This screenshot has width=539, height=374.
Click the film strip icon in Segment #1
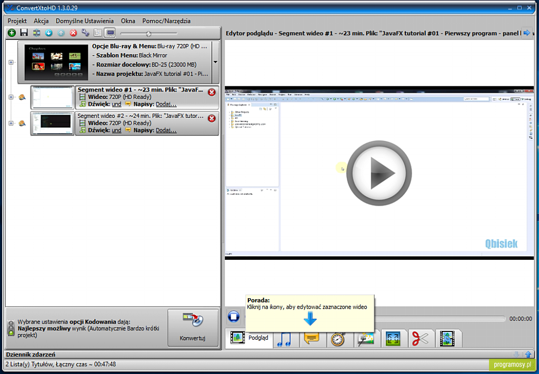coord(82,97)
